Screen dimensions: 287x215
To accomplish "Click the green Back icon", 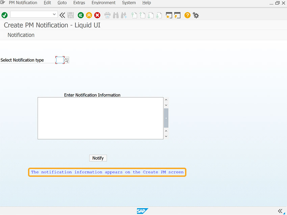I will click(x=81, y=15).
